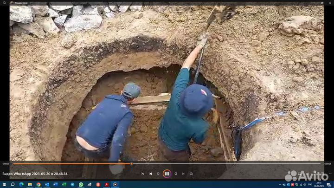Click the OneDrive cloud tray icon
The width and height of the screenshot is (334, 188).
(284, 185)
